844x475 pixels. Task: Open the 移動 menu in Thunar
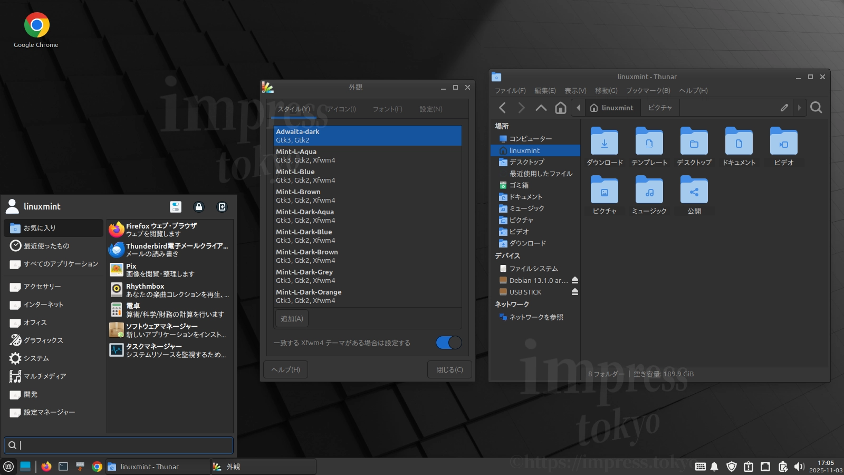point(606,91)
